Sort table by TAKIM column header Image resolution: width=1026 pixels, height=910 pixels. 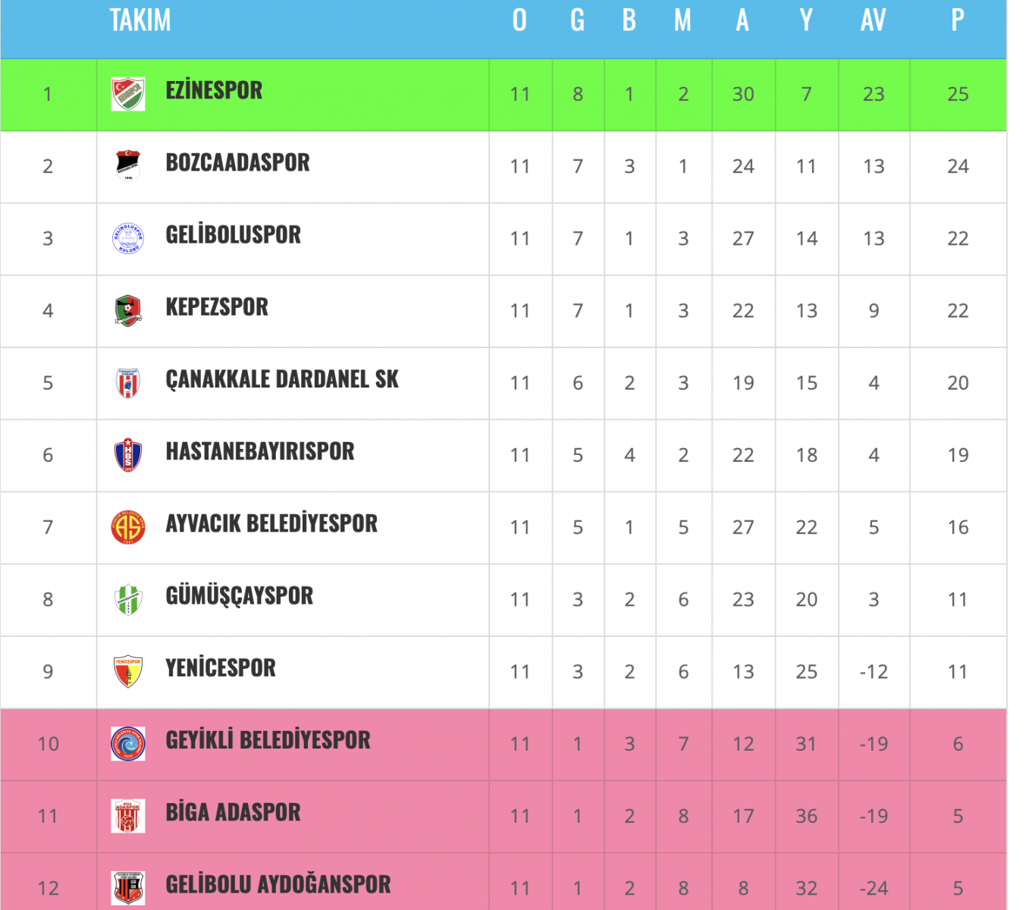[140, 20]
